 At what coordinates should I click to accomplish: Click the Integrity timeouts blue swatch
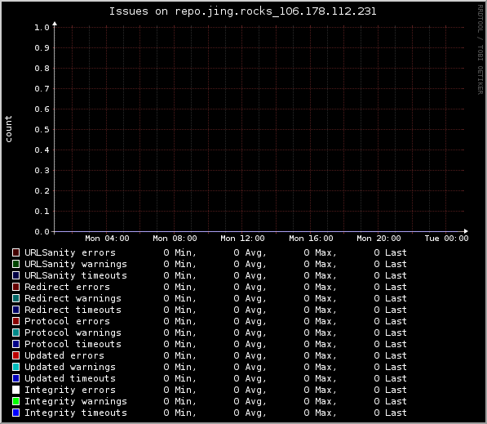click(15, 413)
